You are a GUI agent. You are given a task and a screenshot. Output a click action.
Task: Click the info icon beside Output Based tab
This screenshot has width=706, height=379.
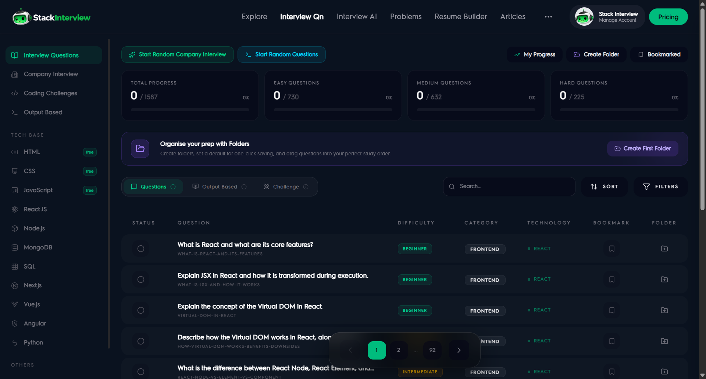click(244, 187)
